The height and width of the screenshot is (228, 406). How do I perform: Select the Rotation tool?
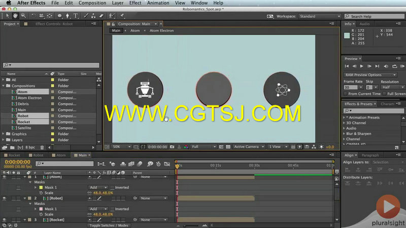pyautogui.click(x=33, y=16)
